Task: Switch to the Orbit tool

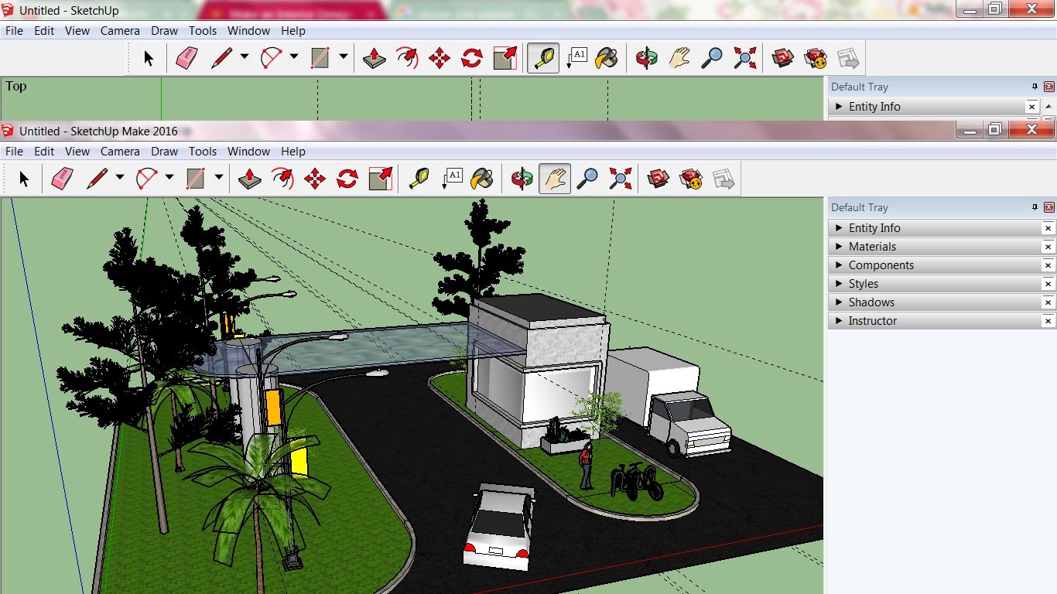Action: 522,178
